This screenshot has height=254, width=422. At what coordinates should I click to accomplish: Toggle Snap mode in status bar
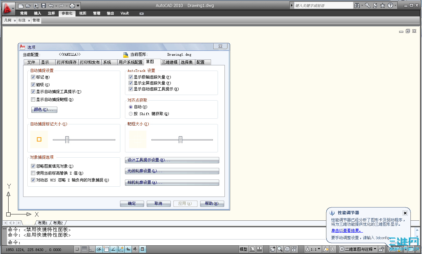(77, 249)
